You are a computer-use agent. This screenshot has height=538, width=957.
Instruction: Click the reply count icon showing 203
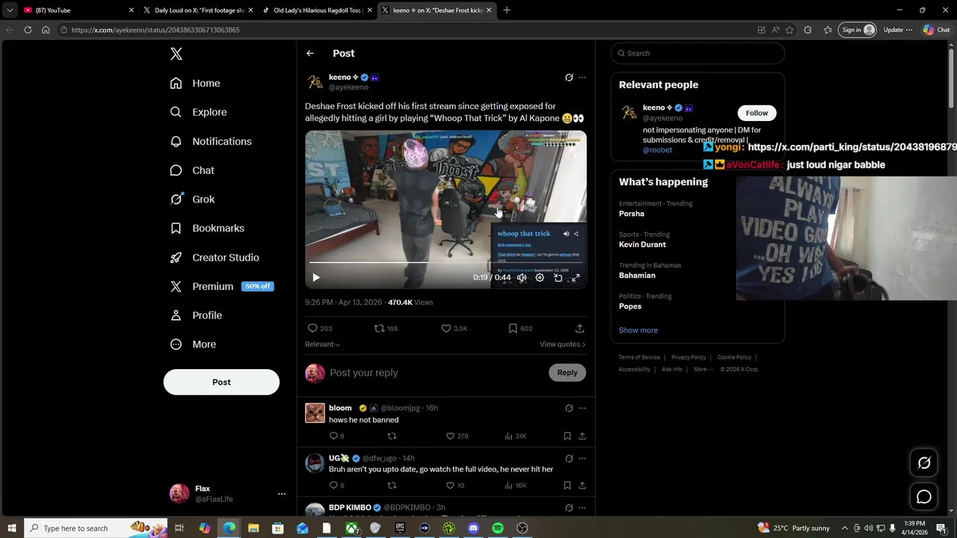tap(313, 328)
